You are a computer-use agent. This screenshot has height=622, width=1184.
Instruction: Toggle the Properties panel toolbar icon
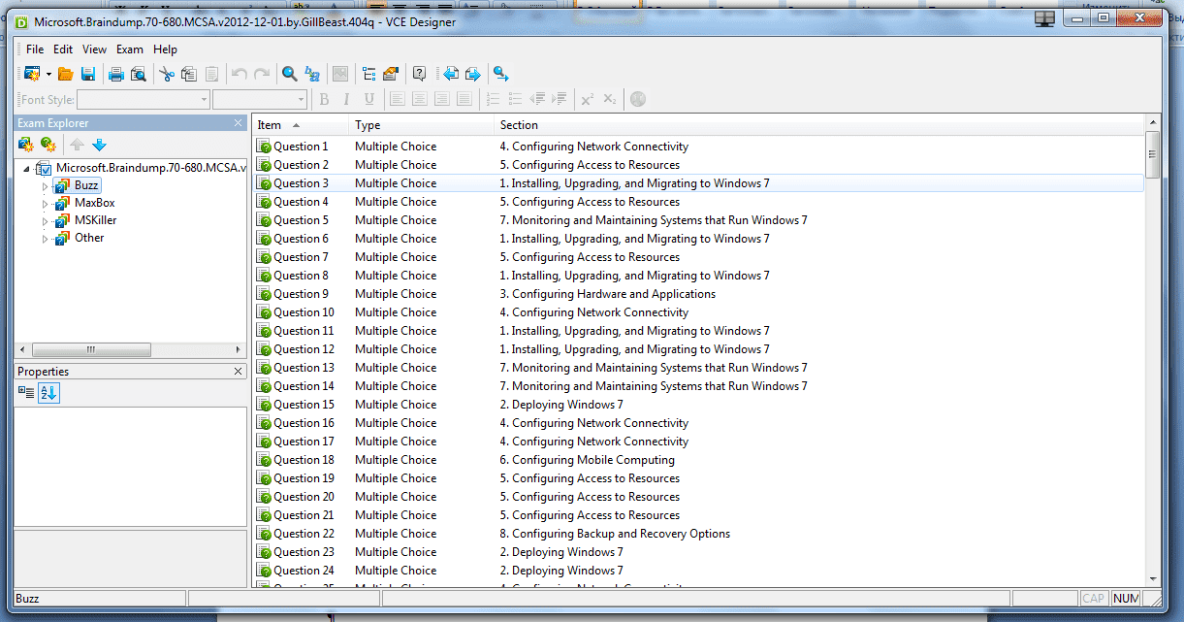(391, 74)
